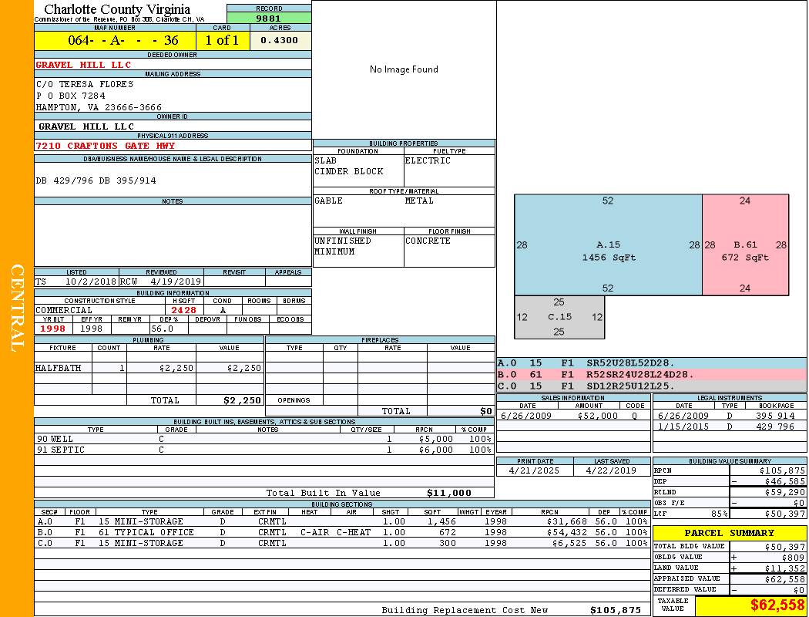Viewport: 809px width, 617px height.
Task: Click floor finish CONCRETE
Action: click(x=428, y=241)
